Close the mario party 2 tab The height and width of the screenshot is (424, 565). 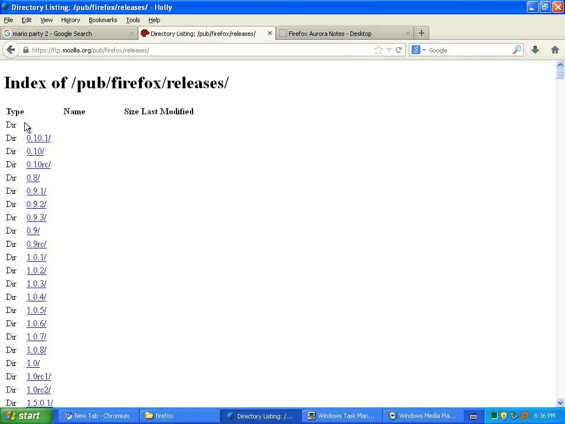(131, 33)
